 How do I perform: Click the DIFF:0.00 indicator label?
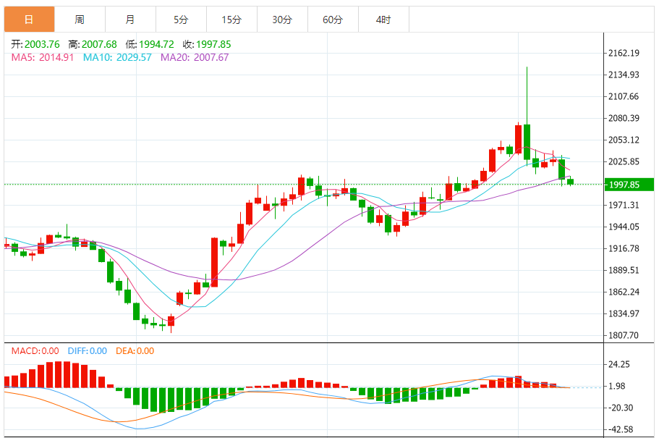click(88, 351)
